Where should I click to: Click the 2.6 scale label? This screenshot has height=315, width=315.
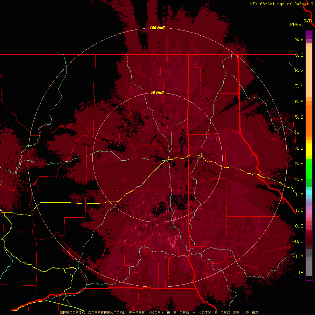point(299,180)
